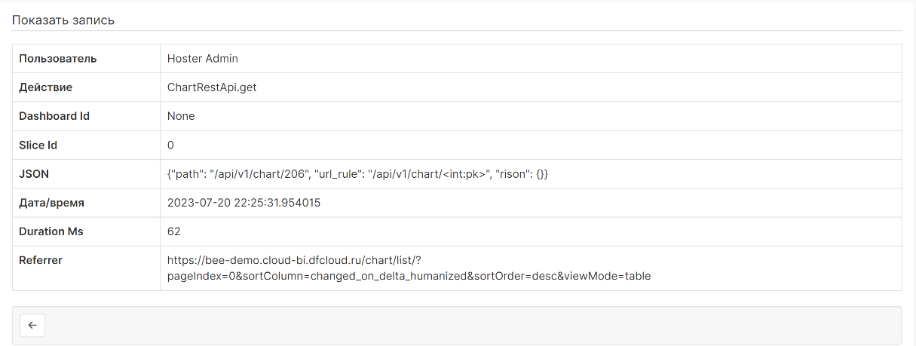Image resolution: width=916 pixels, height=346 pixels.
Task: Select the "Дата/время" row label
Action: pyautogui.click(x=52, y=203)
